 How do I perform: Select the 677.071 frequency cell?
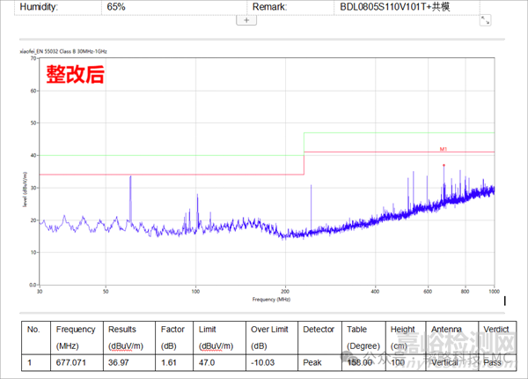tap(76, 361)
